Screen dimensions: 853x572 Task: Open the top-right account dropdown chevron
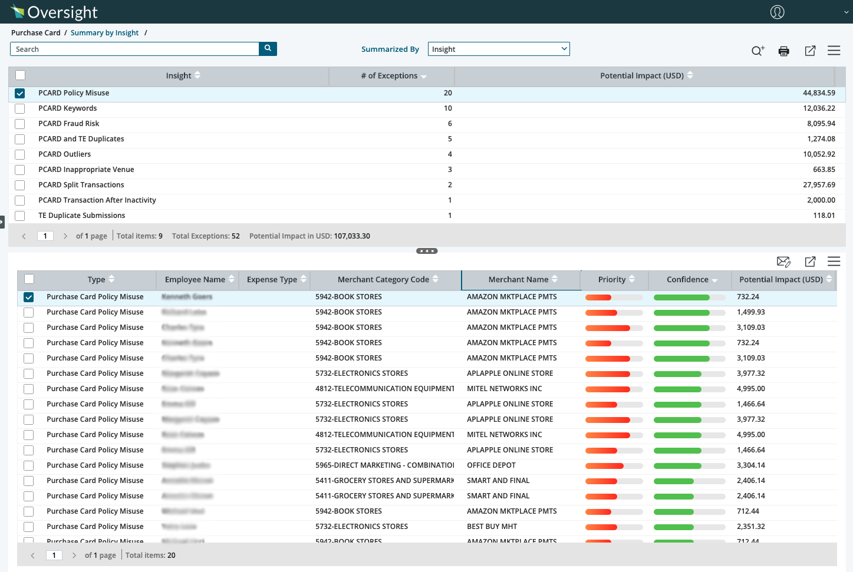coord(847,12)
